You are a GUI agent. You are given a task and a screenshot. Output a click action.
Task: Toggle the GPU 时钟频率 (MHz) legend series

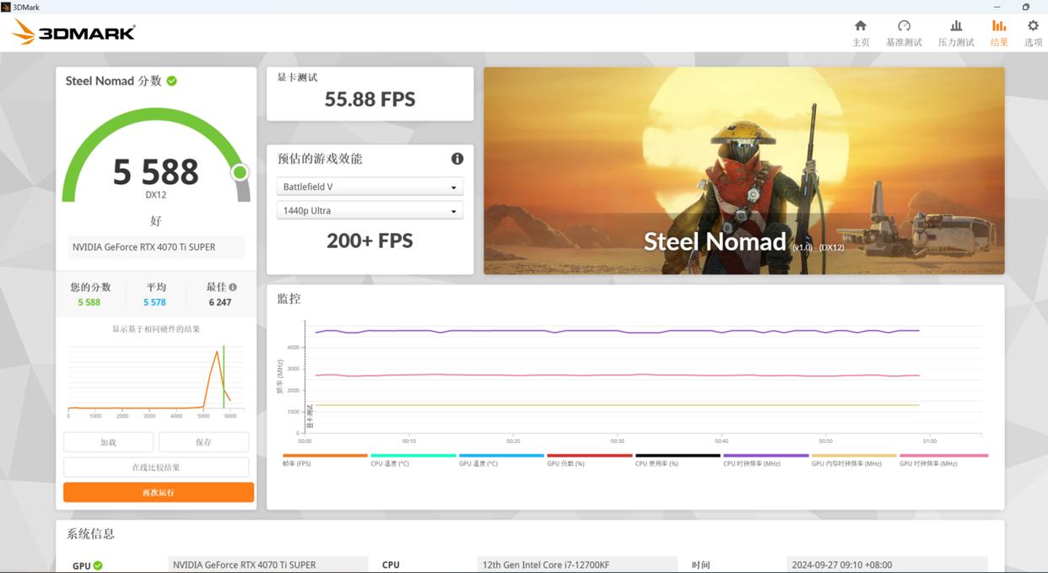[943, 460]
